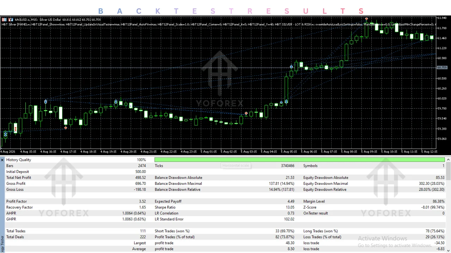The width and height of the screenshot is (451, 253).
Task: Click the 4 Aug 16:15 time axis label
Action: (48, 152)
